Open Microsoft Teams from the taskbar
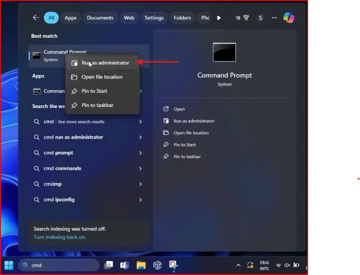This screenshot has width=360, height=275. pyautogui.click(x=125, y=266)
